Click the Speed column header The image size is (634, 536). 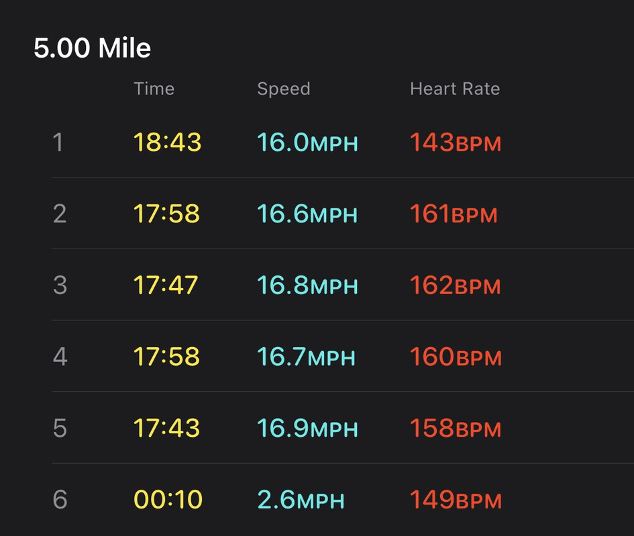[x=283, y=89]
